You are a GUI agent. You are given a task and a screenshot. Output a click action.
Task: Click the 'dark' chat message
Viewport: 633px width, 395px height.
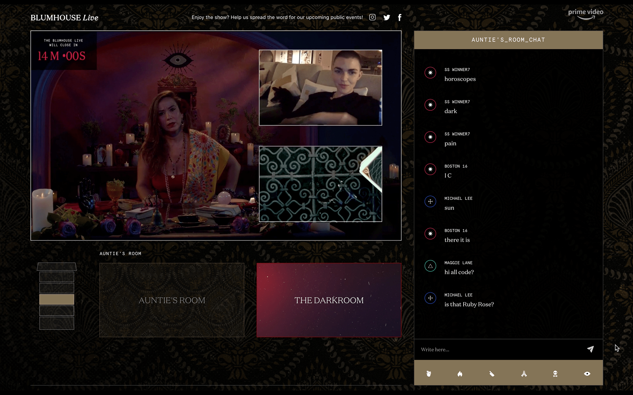click(451, 111)
